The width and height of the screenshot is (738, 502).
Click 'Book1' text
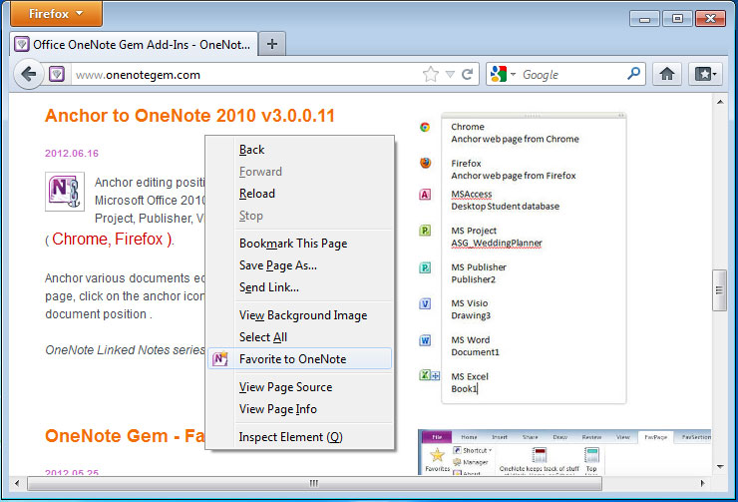(464, 389)
